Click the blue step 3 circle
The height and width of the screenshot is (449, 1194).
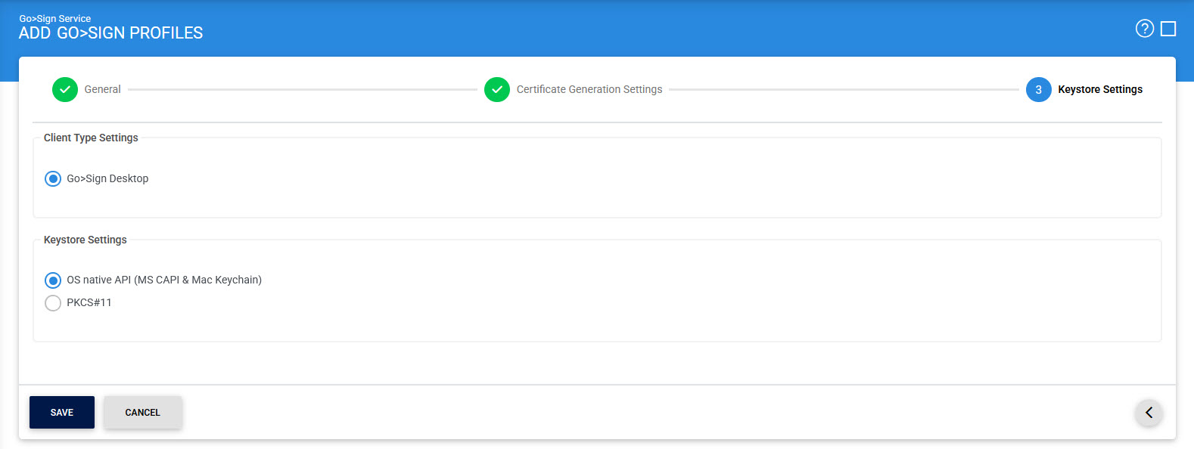[1038, 89]
